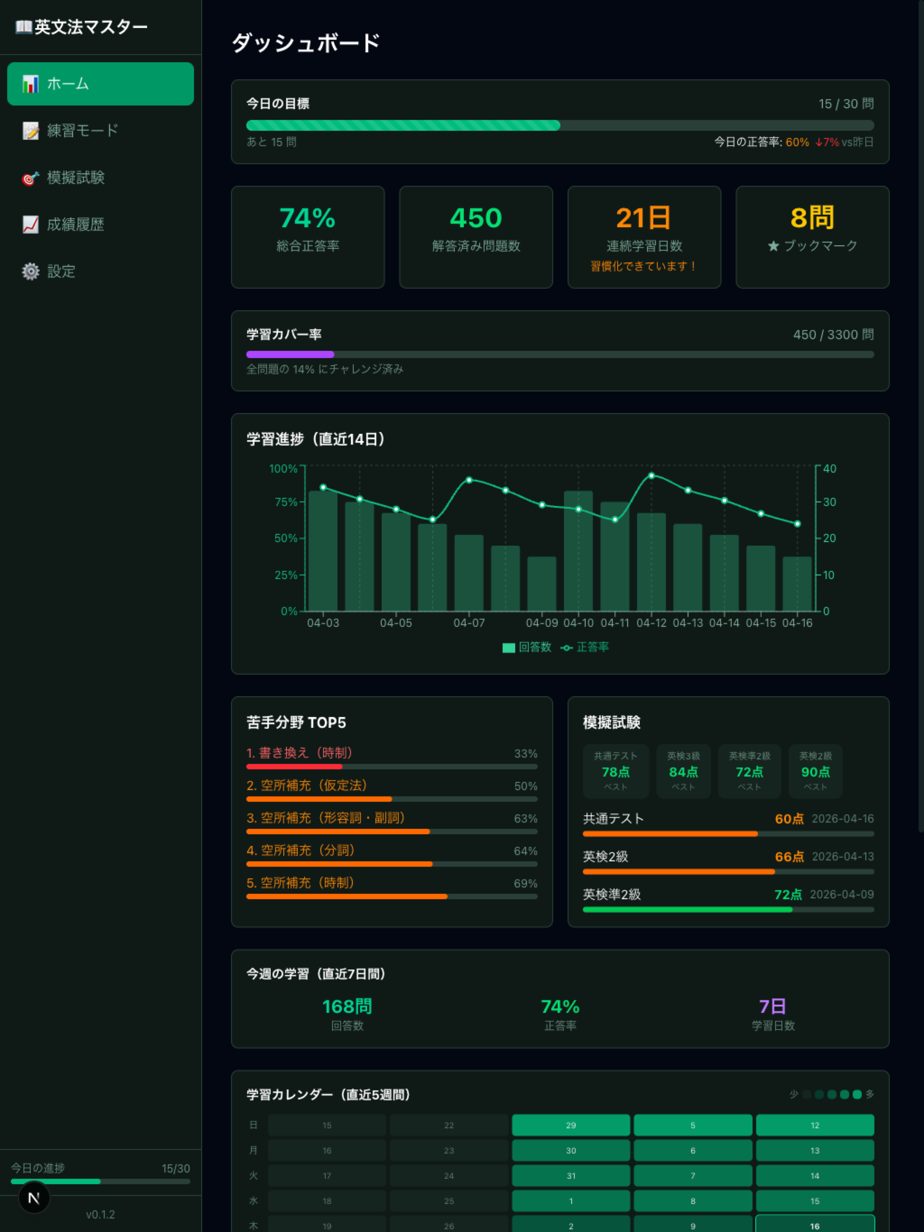Viewport: 924px width, 1232px height.
Task: Open 練習モード from the sidebar
Action: tap(83, 131)
